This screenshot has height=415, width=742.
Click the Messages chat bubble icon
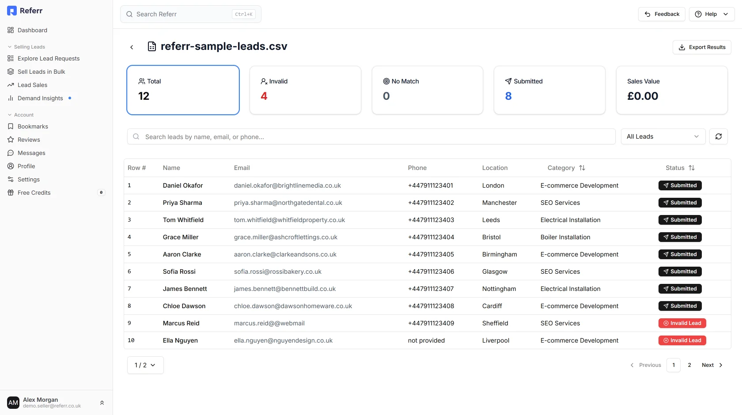pyautogui.click(x=11, y=153)
